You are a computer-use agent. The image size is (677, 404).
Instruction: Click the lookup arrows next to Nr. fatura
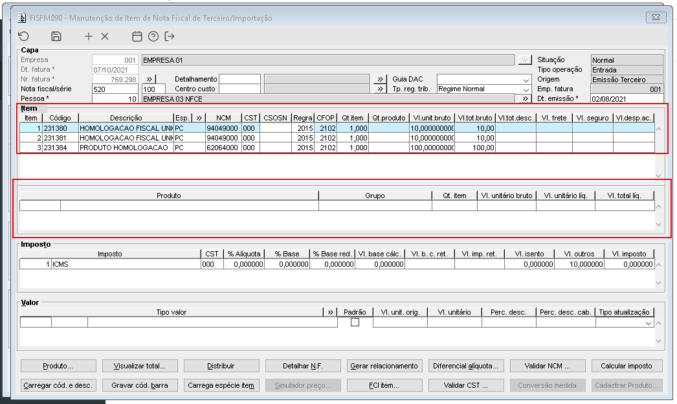(149, 79)
